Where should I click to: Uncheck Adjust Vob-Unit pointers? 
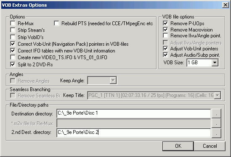point(165,49)
